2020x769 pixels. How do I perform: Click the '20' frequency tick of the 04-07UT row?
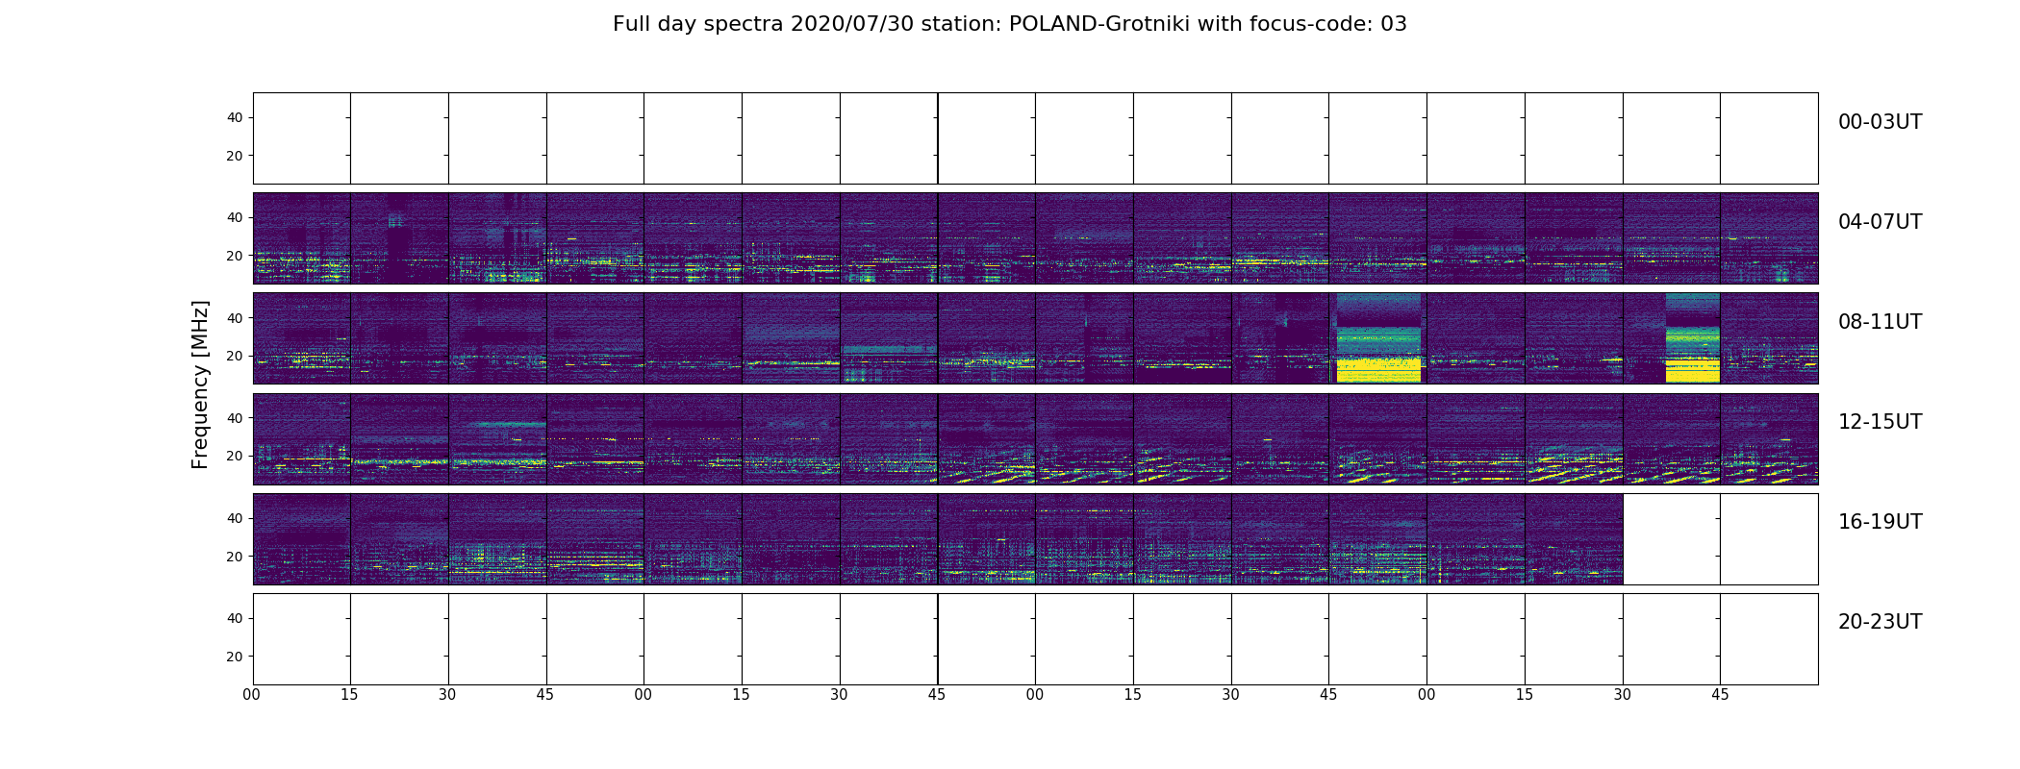click(235, 256)
